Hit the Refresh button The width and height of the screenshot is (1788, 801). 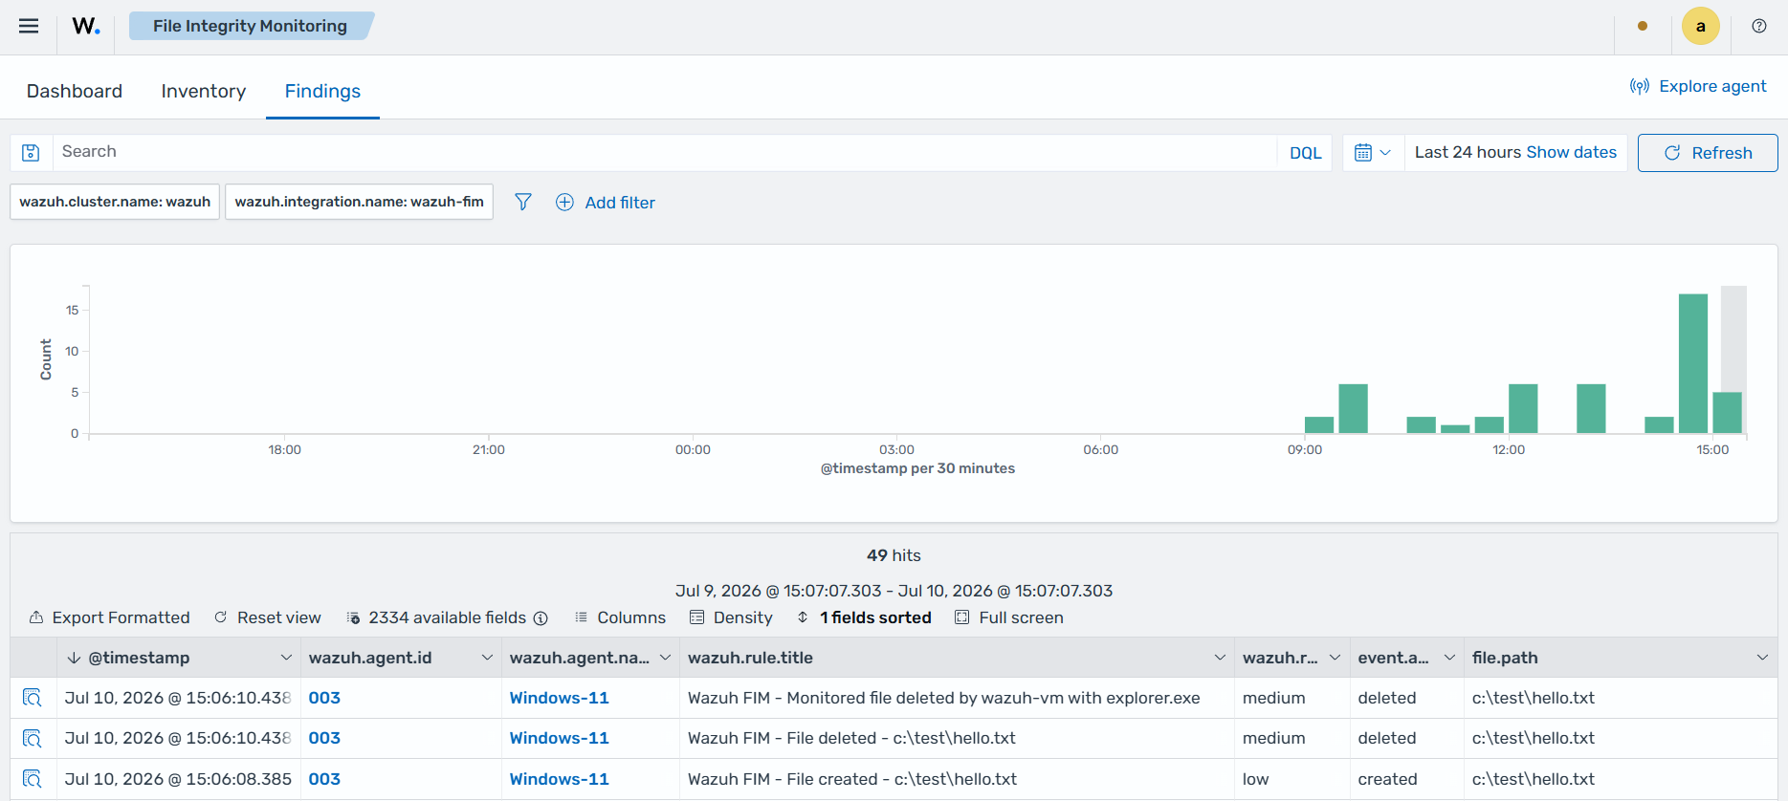pos(1708,153)
